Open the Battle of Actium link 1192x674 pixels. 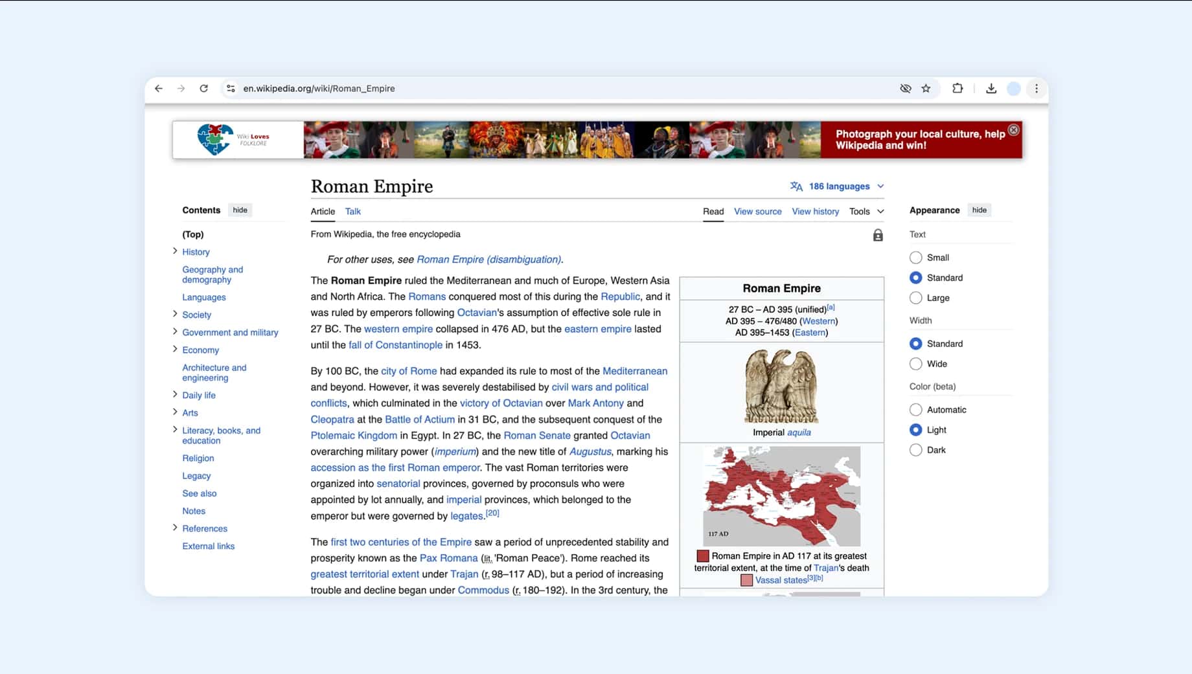(x=420, y=420)
